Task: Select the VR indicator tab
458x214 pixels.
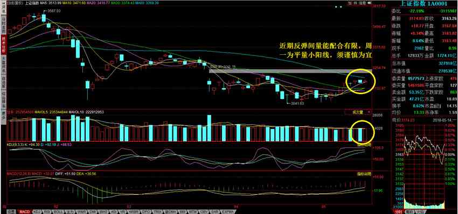Action: [x=122, y=212]
